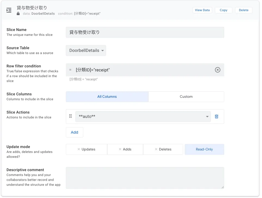This screenshot has width=262, height=198.
Task: Enable Updates in update mode
Action: coord(86,149)
